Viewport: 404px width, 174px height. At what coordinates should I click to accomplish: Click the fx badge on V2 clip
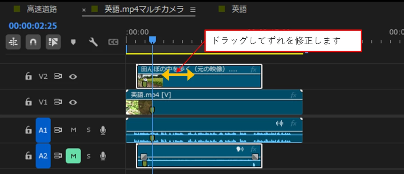pyautogui.click(x=253, y=69)
